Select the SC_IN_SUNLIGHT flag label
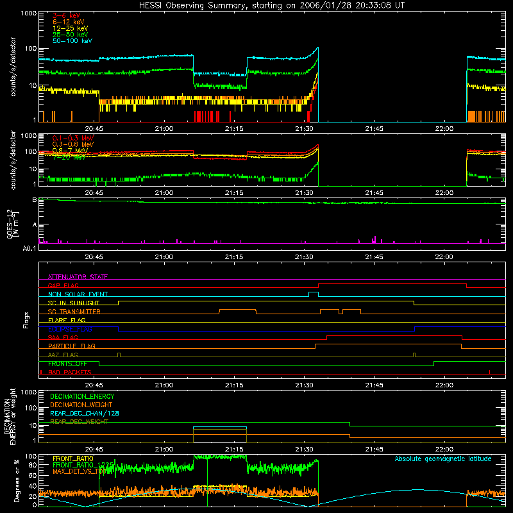 [x=74, y=303]
